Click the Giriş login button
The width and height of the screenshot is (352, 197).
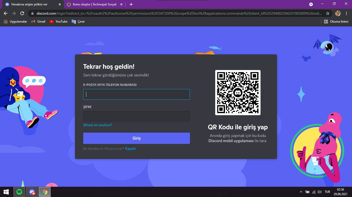tap(136, 138)
